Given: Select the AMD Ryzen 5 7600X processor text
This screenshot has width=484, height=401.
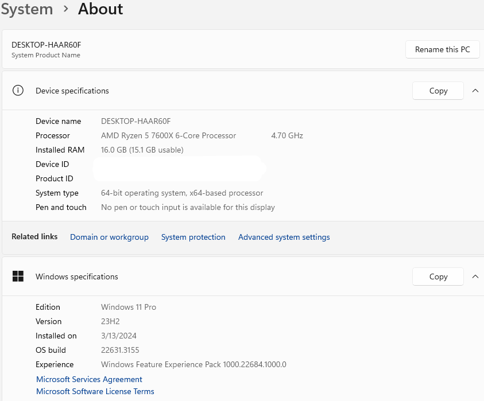Looking at the screenshot, I should coord(169,135).
